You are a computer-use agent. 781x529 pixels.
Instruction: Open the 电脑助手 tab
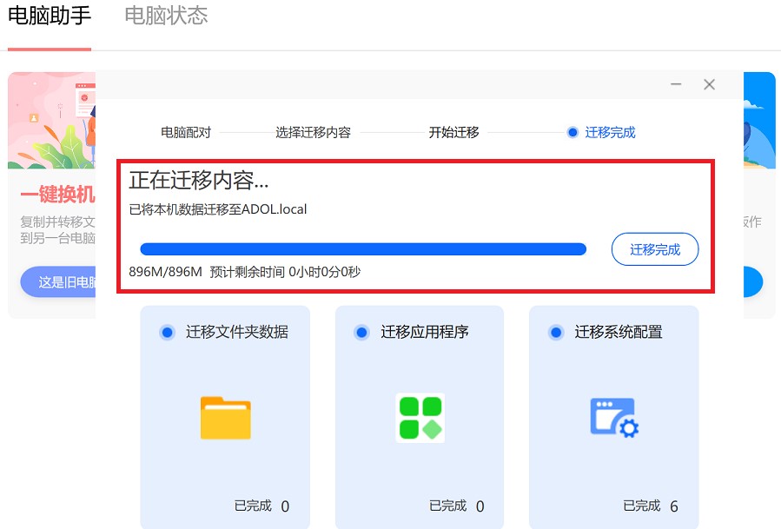click(x=50, y=16)
